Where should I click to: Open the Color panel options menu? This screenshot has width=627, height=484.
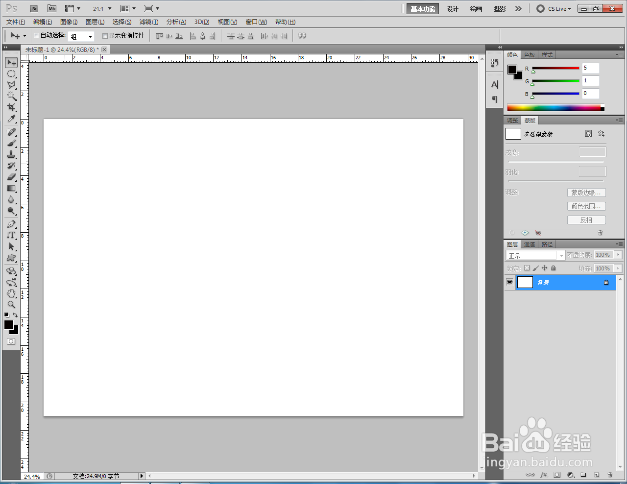[619, 54]
